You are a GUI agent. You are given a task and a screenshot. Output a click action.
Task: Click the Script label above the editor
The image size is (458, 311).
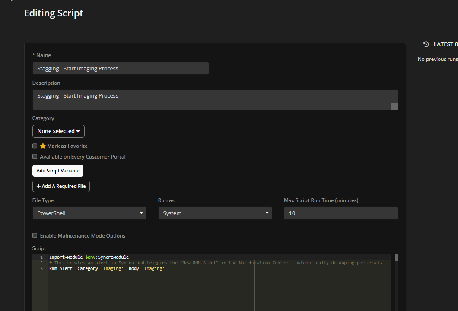[x=39, y=248]
